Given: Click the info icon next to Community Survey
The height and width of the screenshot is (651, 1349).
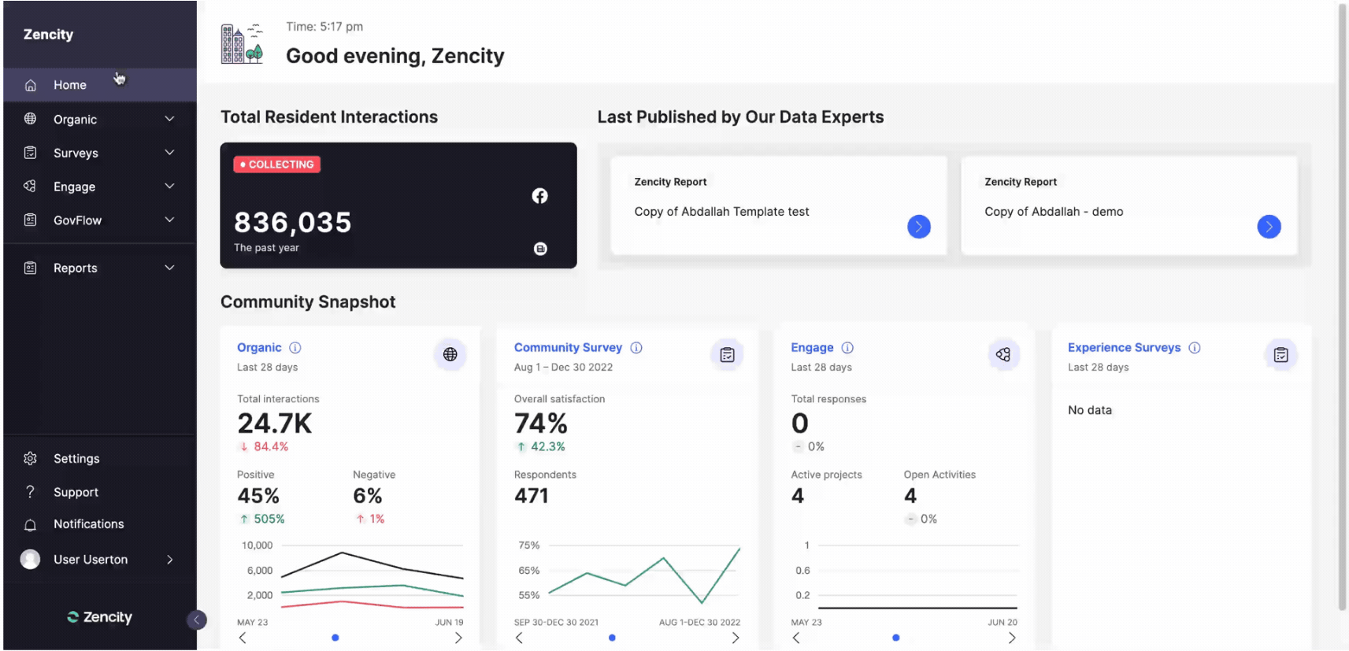Looking at the screenshot, I should pyautogui.click(x=636, y=347).
